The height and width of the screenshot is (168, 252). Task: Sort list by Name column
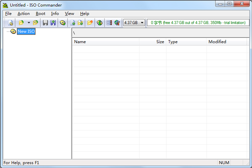(x=106, y=42)
